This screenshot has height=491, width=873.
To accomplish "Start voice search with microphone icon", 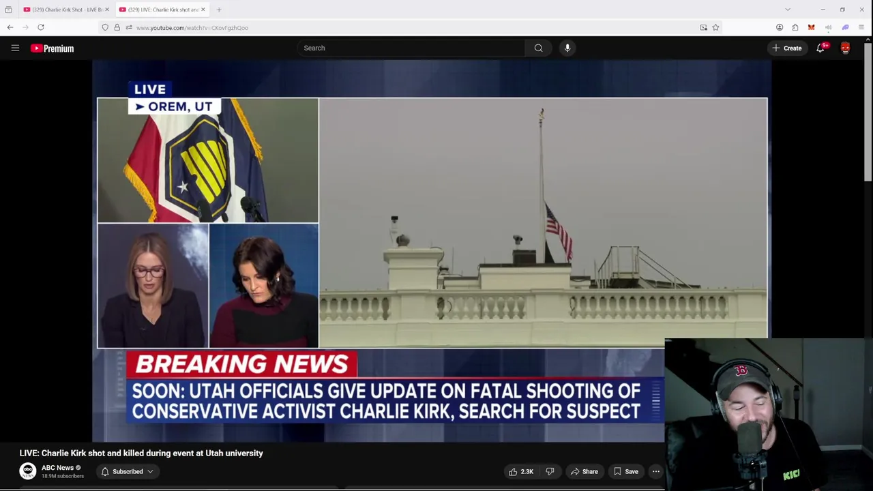I will [567, 48].
